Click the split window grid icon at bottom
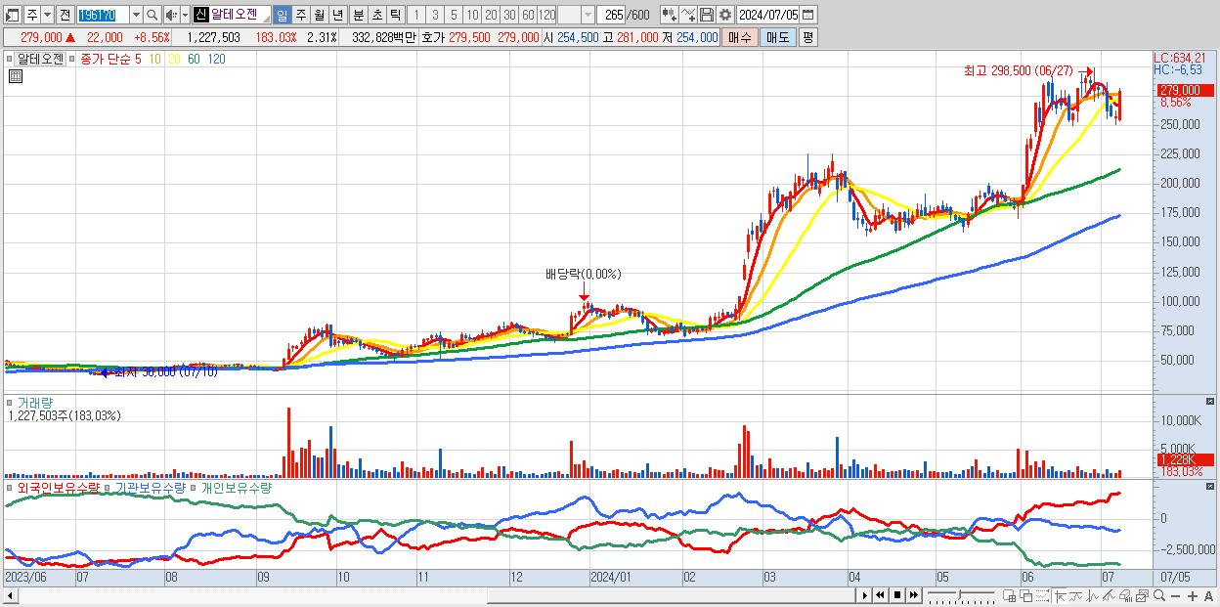1220x607 pixels. pyautogui.click(x=1009, y=596)
